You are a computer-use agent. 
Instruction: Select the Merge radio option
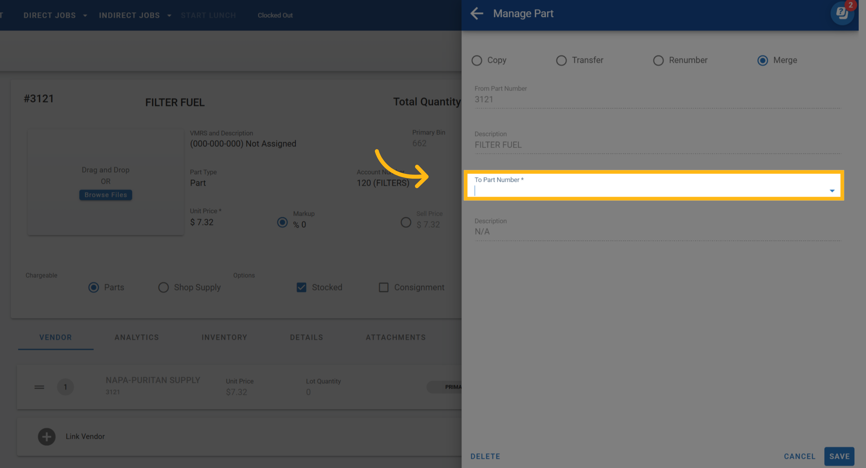click(x=763, y=60)
